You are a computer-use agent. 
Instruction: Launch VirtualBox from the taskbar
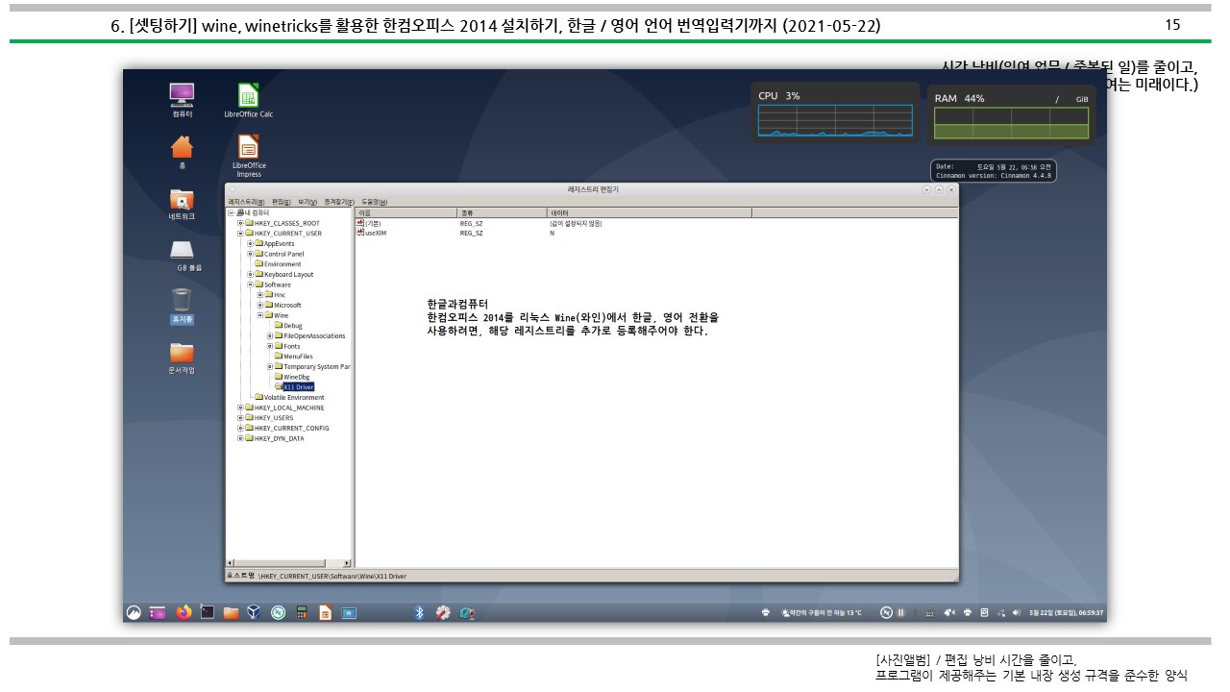click(x=254, y=612)
